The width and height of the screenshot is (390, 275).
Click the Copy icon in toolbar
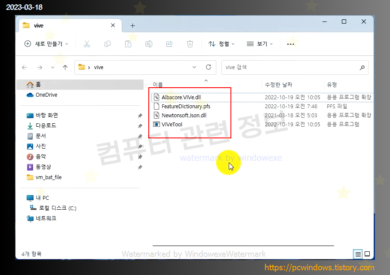click(x=107, y=44)
